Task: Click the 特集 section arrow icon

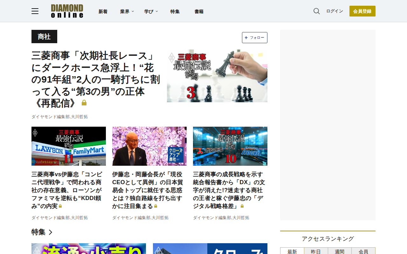Action: 51,232
